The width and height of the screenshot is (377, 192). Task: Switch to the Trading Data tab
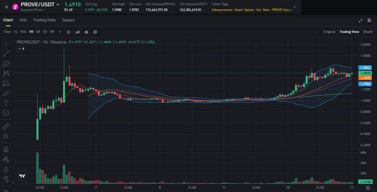(44, 20)
